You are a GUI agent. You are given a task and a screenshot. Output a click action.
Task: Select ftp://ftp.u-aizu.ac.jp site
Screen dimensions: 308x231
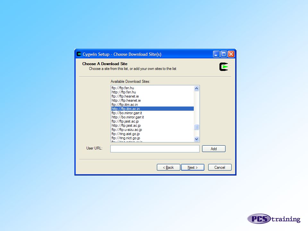pyautogui.click(x=152, y=130)
